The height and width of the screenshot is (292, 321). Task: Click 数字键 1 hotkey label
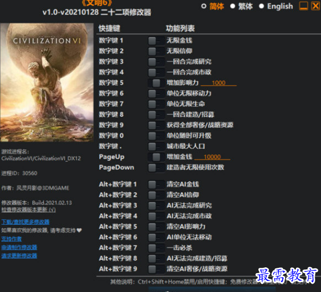pos(111,40)
